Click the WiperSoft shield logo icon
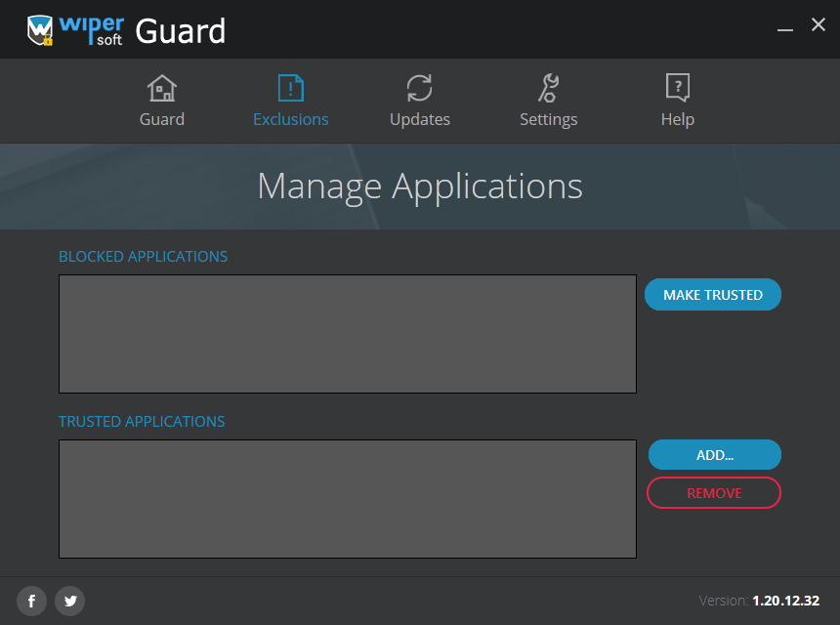This screenshot has height=625, width=840. 40,30
